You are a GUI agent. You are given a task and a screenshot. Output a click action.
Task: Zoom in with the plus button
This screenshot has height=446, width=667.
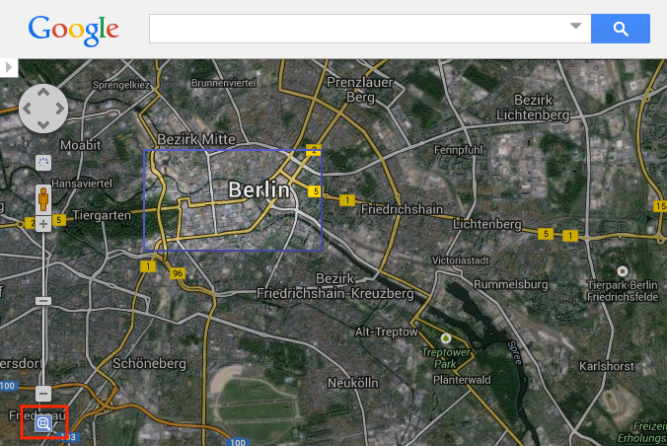pyautogui.click(x=43, y=224)
